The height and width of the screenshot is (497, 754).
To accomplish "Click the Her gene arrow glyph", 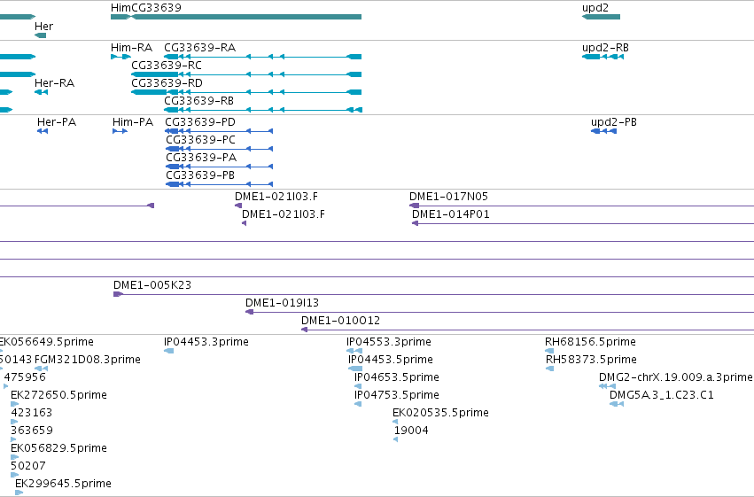I will coord(41,35).
